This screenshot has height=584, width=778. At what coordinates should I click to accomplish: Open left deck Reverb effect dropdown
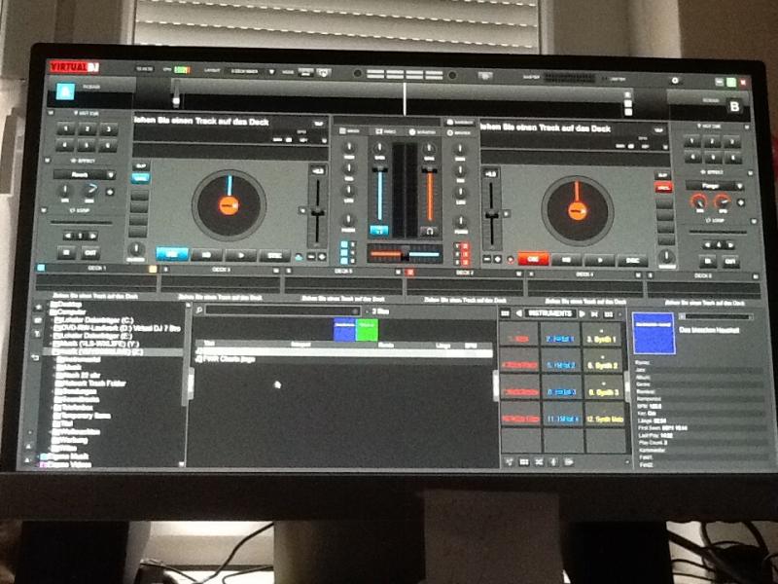111,175
